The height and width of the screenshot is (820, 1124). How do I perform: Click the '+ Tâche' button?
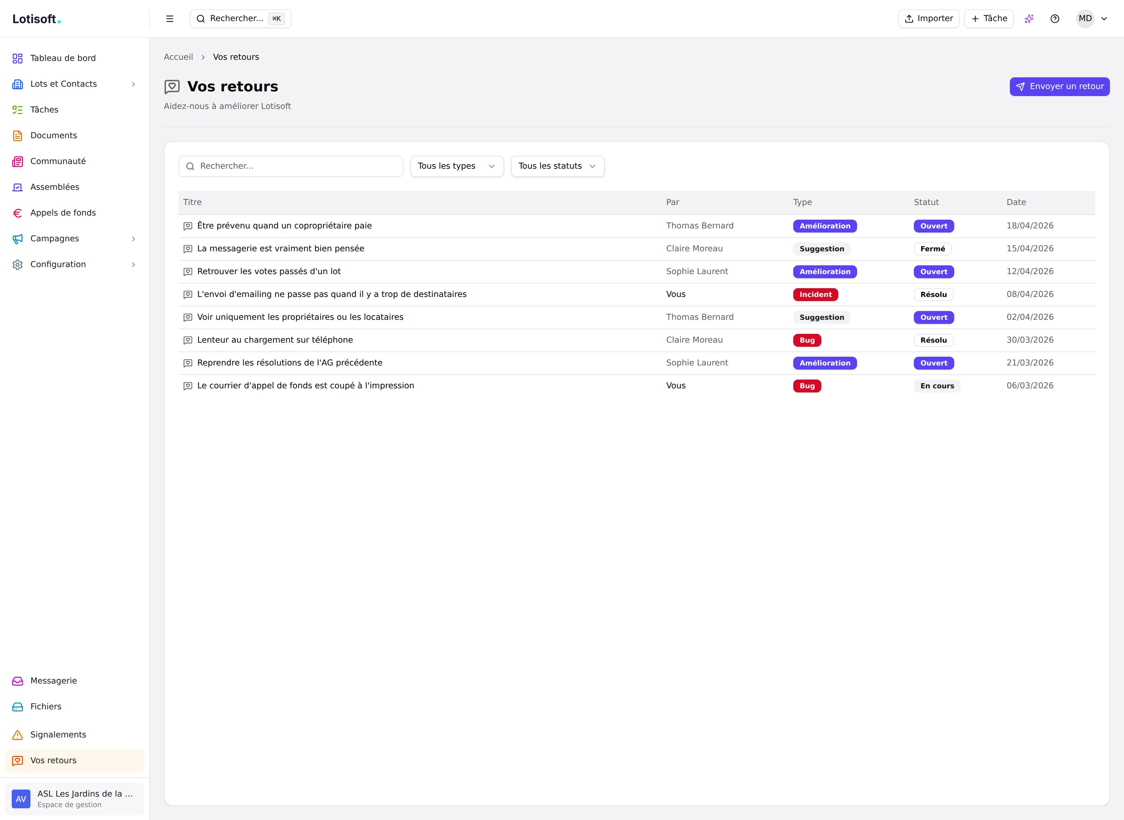[988, 19]
